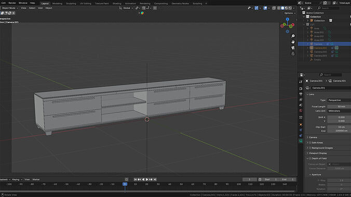The image size is (351, 197).
Task: Toggle the X-ray display button in header
Action: [x=274, y=8]
